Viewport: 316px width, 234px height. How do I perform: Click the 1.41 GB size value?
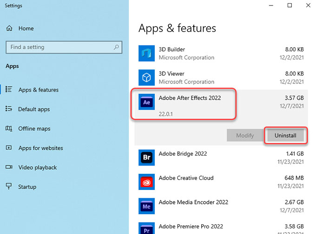pyautogui.click(x=295, y=154)
